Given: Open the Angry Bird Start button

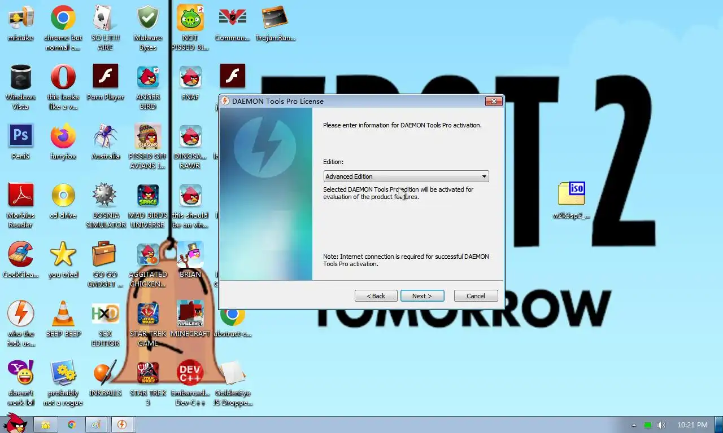Looking at the screenshot, I should pyautogui.click(x=15, y=423).
